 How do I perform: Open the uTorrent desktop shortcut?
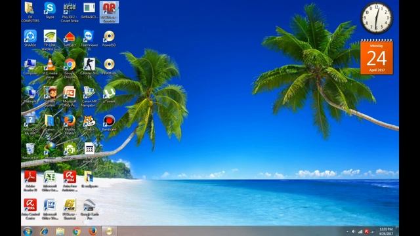109,94
